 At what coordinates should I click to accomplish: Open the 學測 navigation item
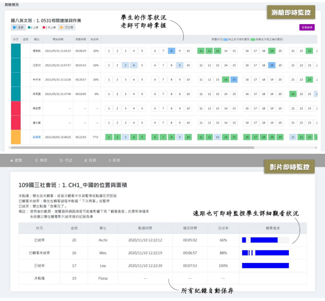41,160
